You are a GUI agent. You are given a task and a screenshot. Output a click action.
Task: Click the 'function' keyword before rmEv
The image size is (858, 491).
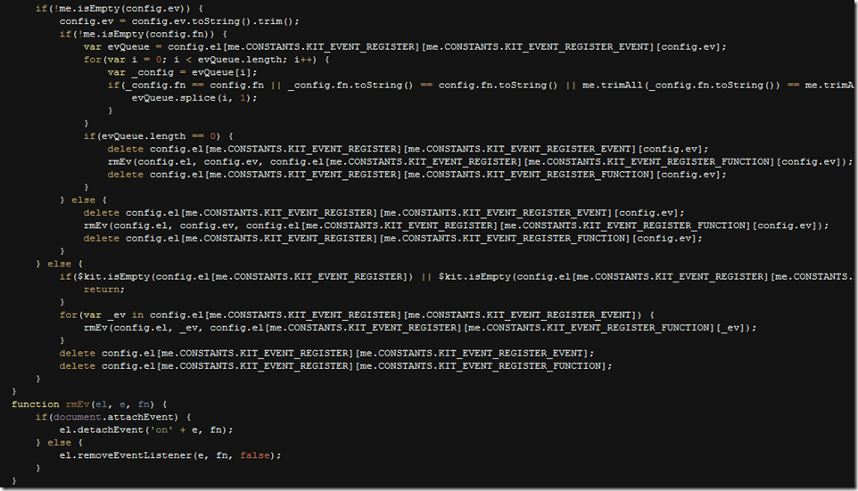pyautogui.click(x=36, y=405)
